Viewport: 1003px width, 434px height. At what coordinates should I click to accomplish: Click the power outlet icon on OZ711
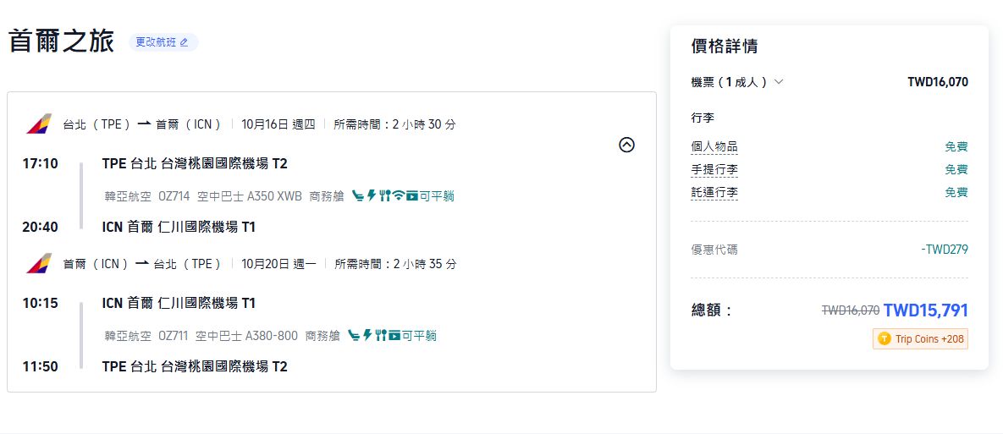(x=366, y=336)
